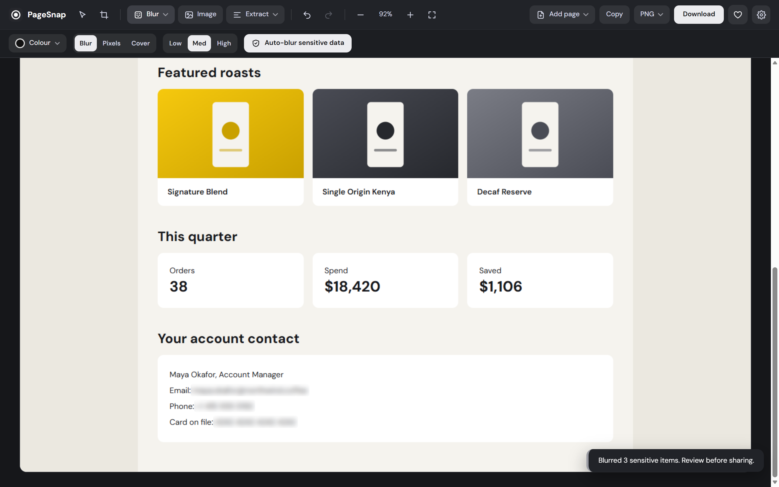Select the crop tool

tap(104, 15)
